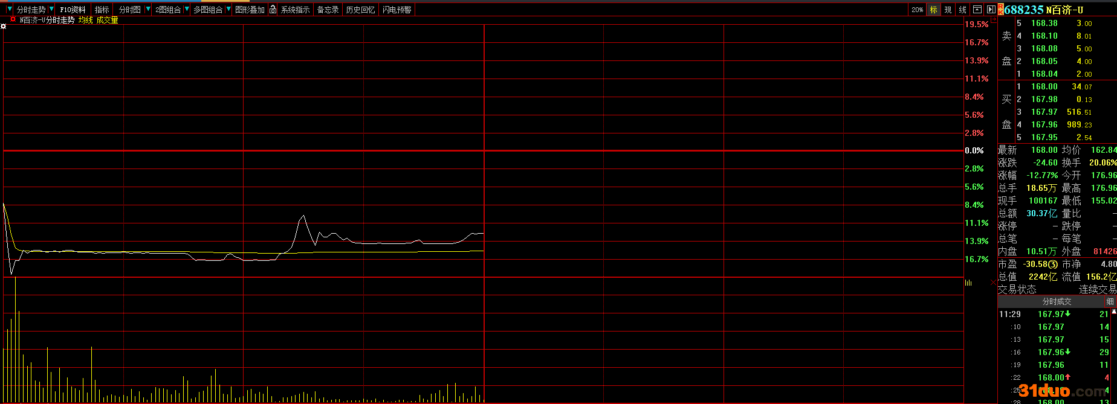
Task: Open dropdown arrow right of 分时走势
Action: coord(51,10)
